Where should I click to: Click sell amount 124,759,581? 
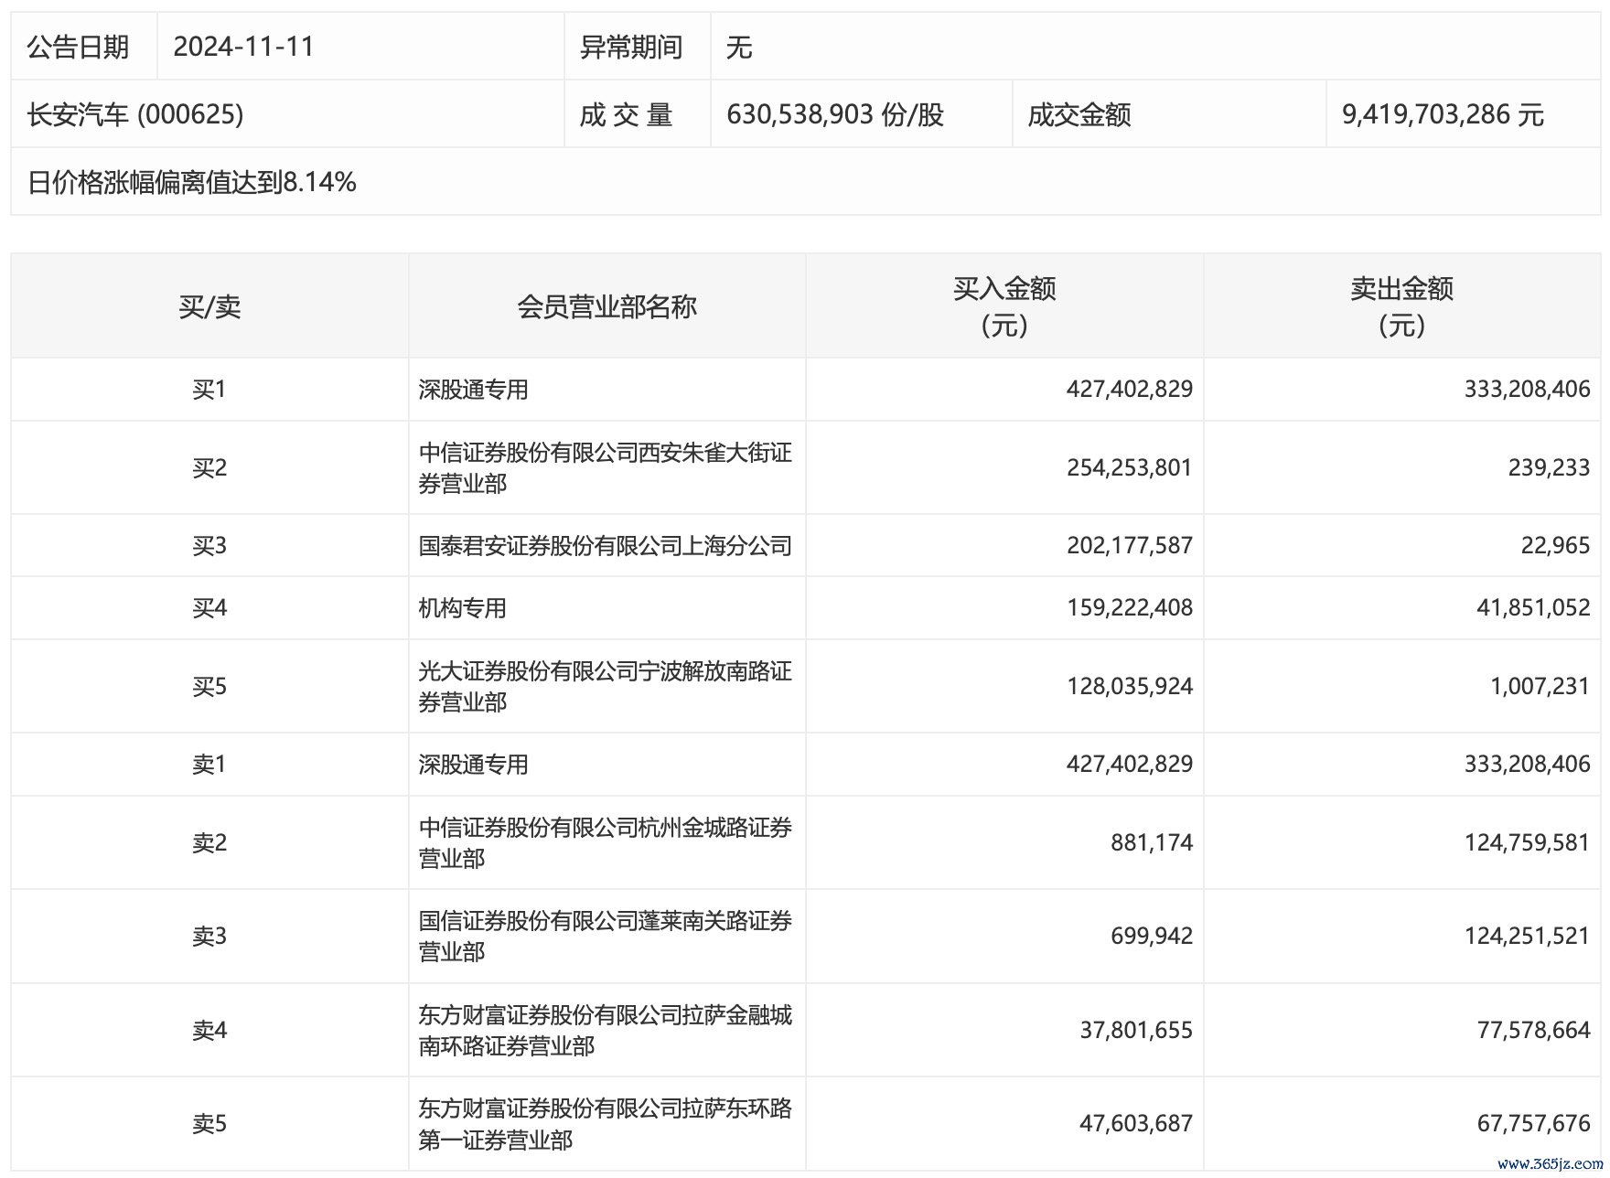click(1528, 842)
